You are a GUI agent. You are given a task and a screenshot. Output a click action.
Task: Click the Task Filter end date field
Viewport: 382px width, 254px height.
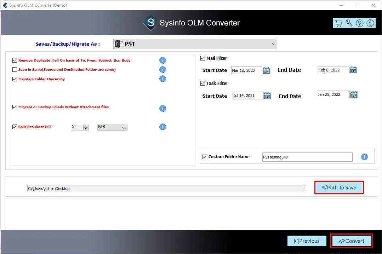coord(333,94)
